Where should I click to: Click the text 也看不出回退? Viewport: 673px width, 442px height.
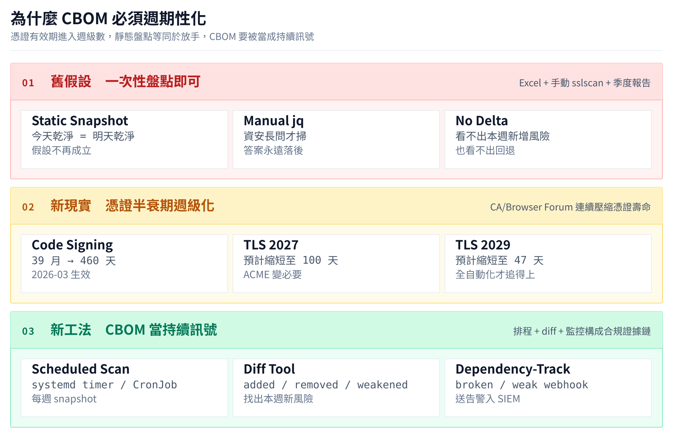[485, 150]
